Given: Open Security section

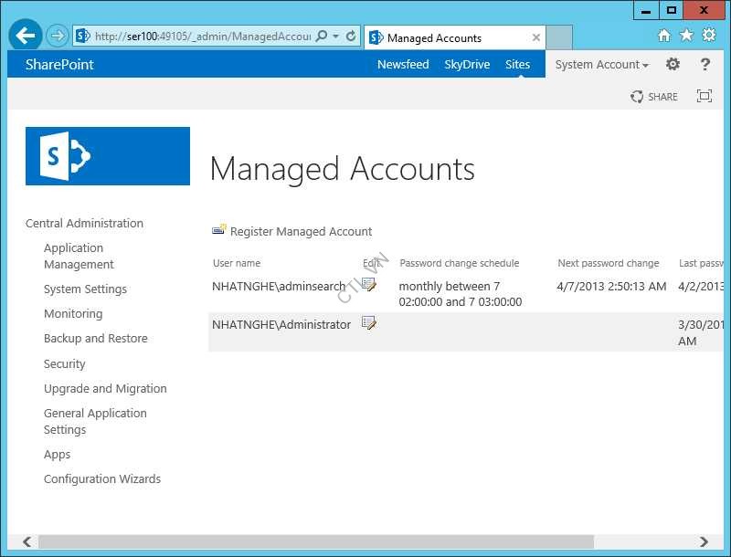Looking at the screenshot, I should [x=64, y=363].
